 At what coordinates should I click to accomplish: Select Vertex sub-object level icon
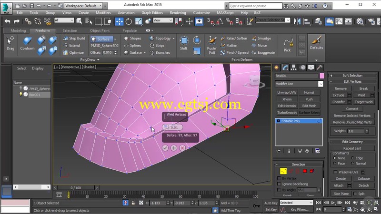click(x=283, y=171)
